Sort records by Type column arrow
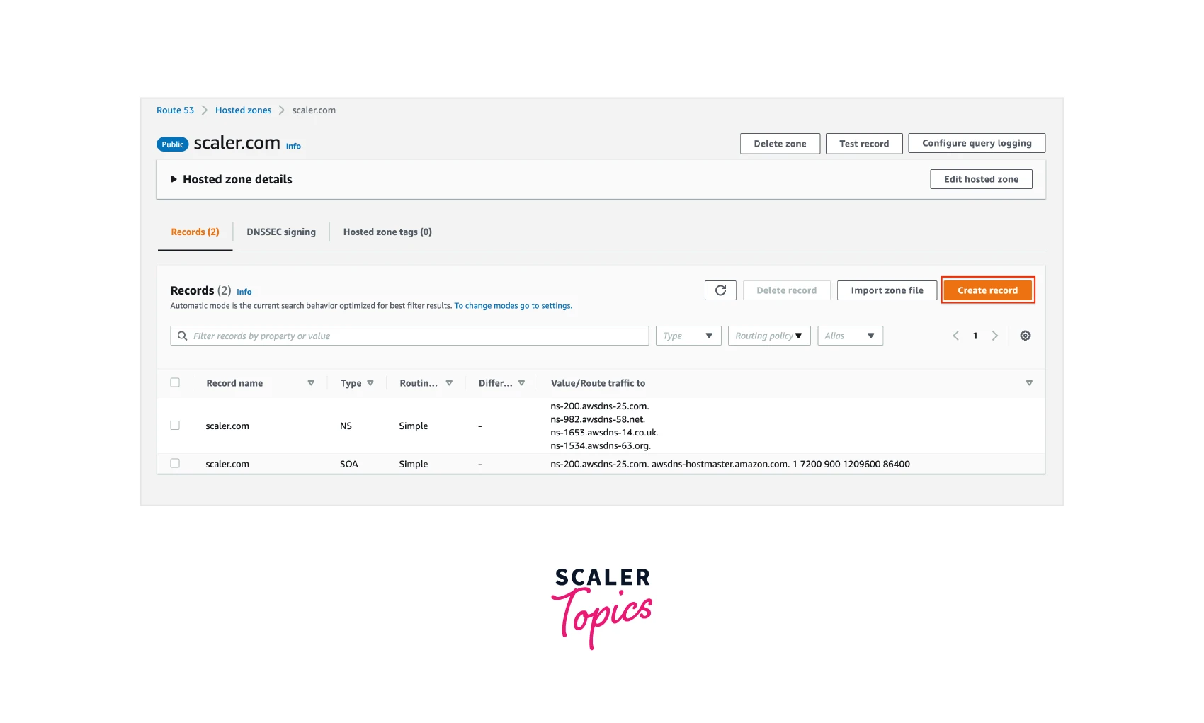Viewport: 1204px width, 723px height. coord(370,383)
